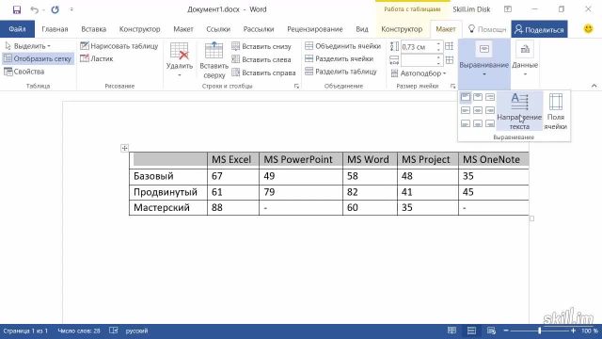The image size is (602, 339).
Task: Align text bottom center in cell
Action: (x=478, y=123)
